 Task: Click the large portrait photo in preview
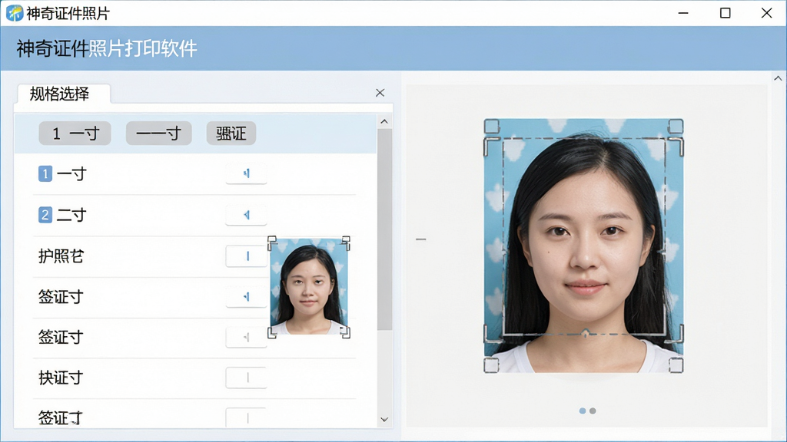pyautogui.click(x=584, y=246)
